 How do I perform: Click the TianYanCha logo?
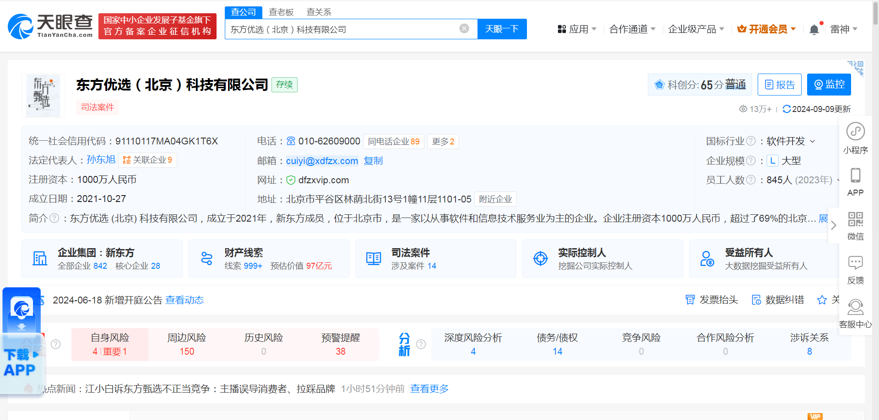pos(50,26)
